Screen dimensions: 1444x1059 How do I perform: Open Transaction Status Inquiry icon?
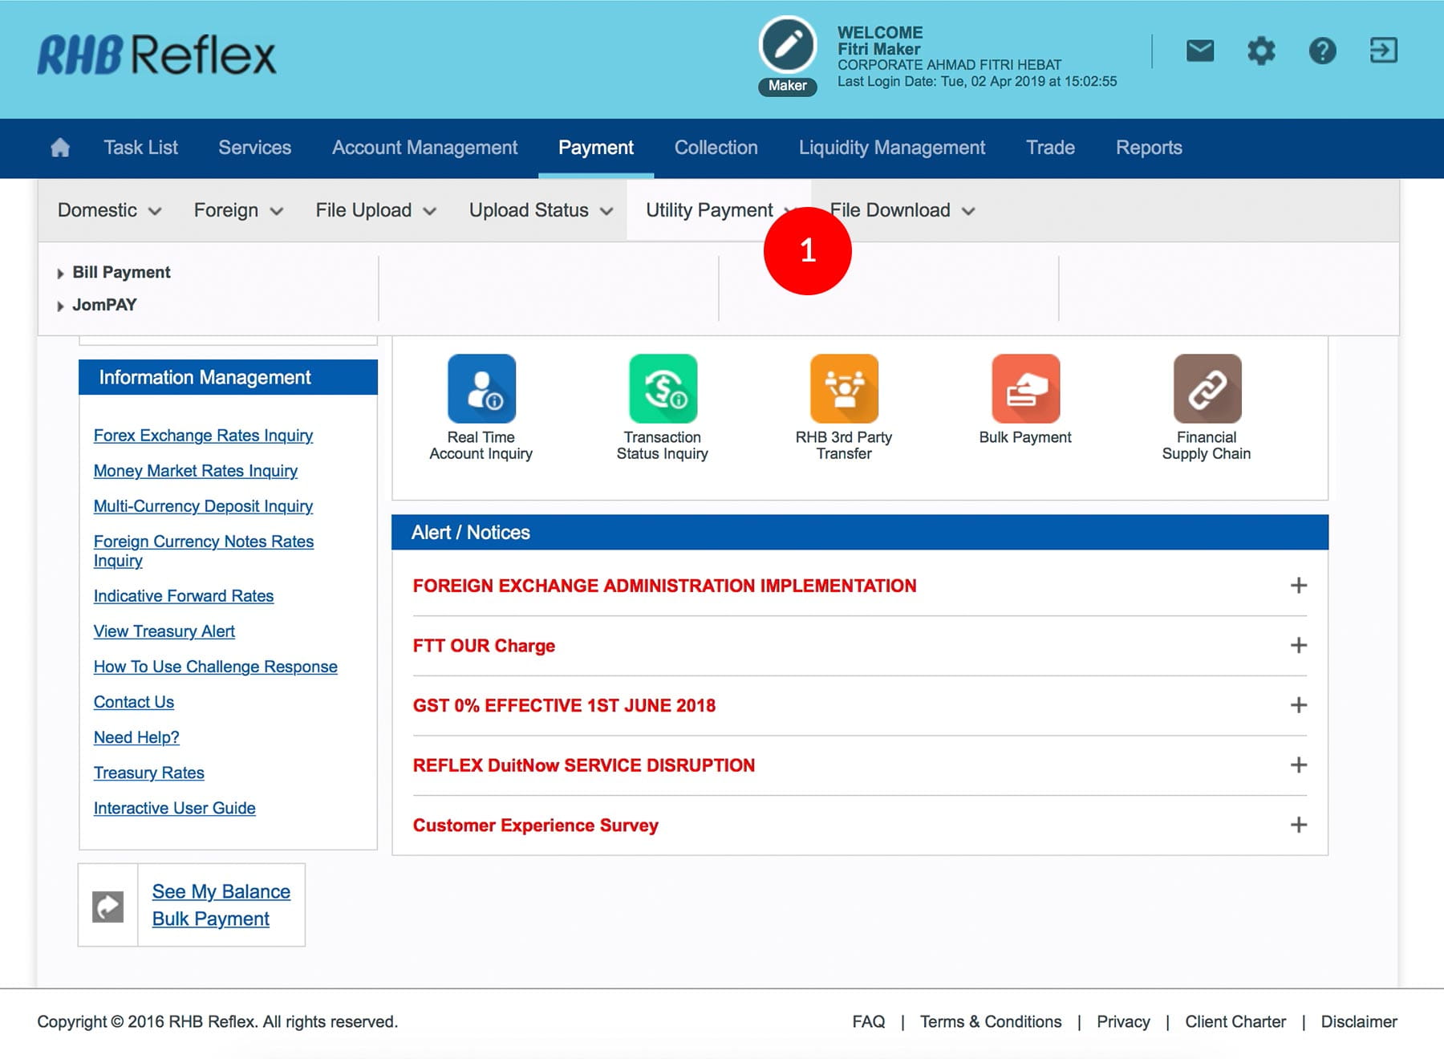click(x=663, y=389)
